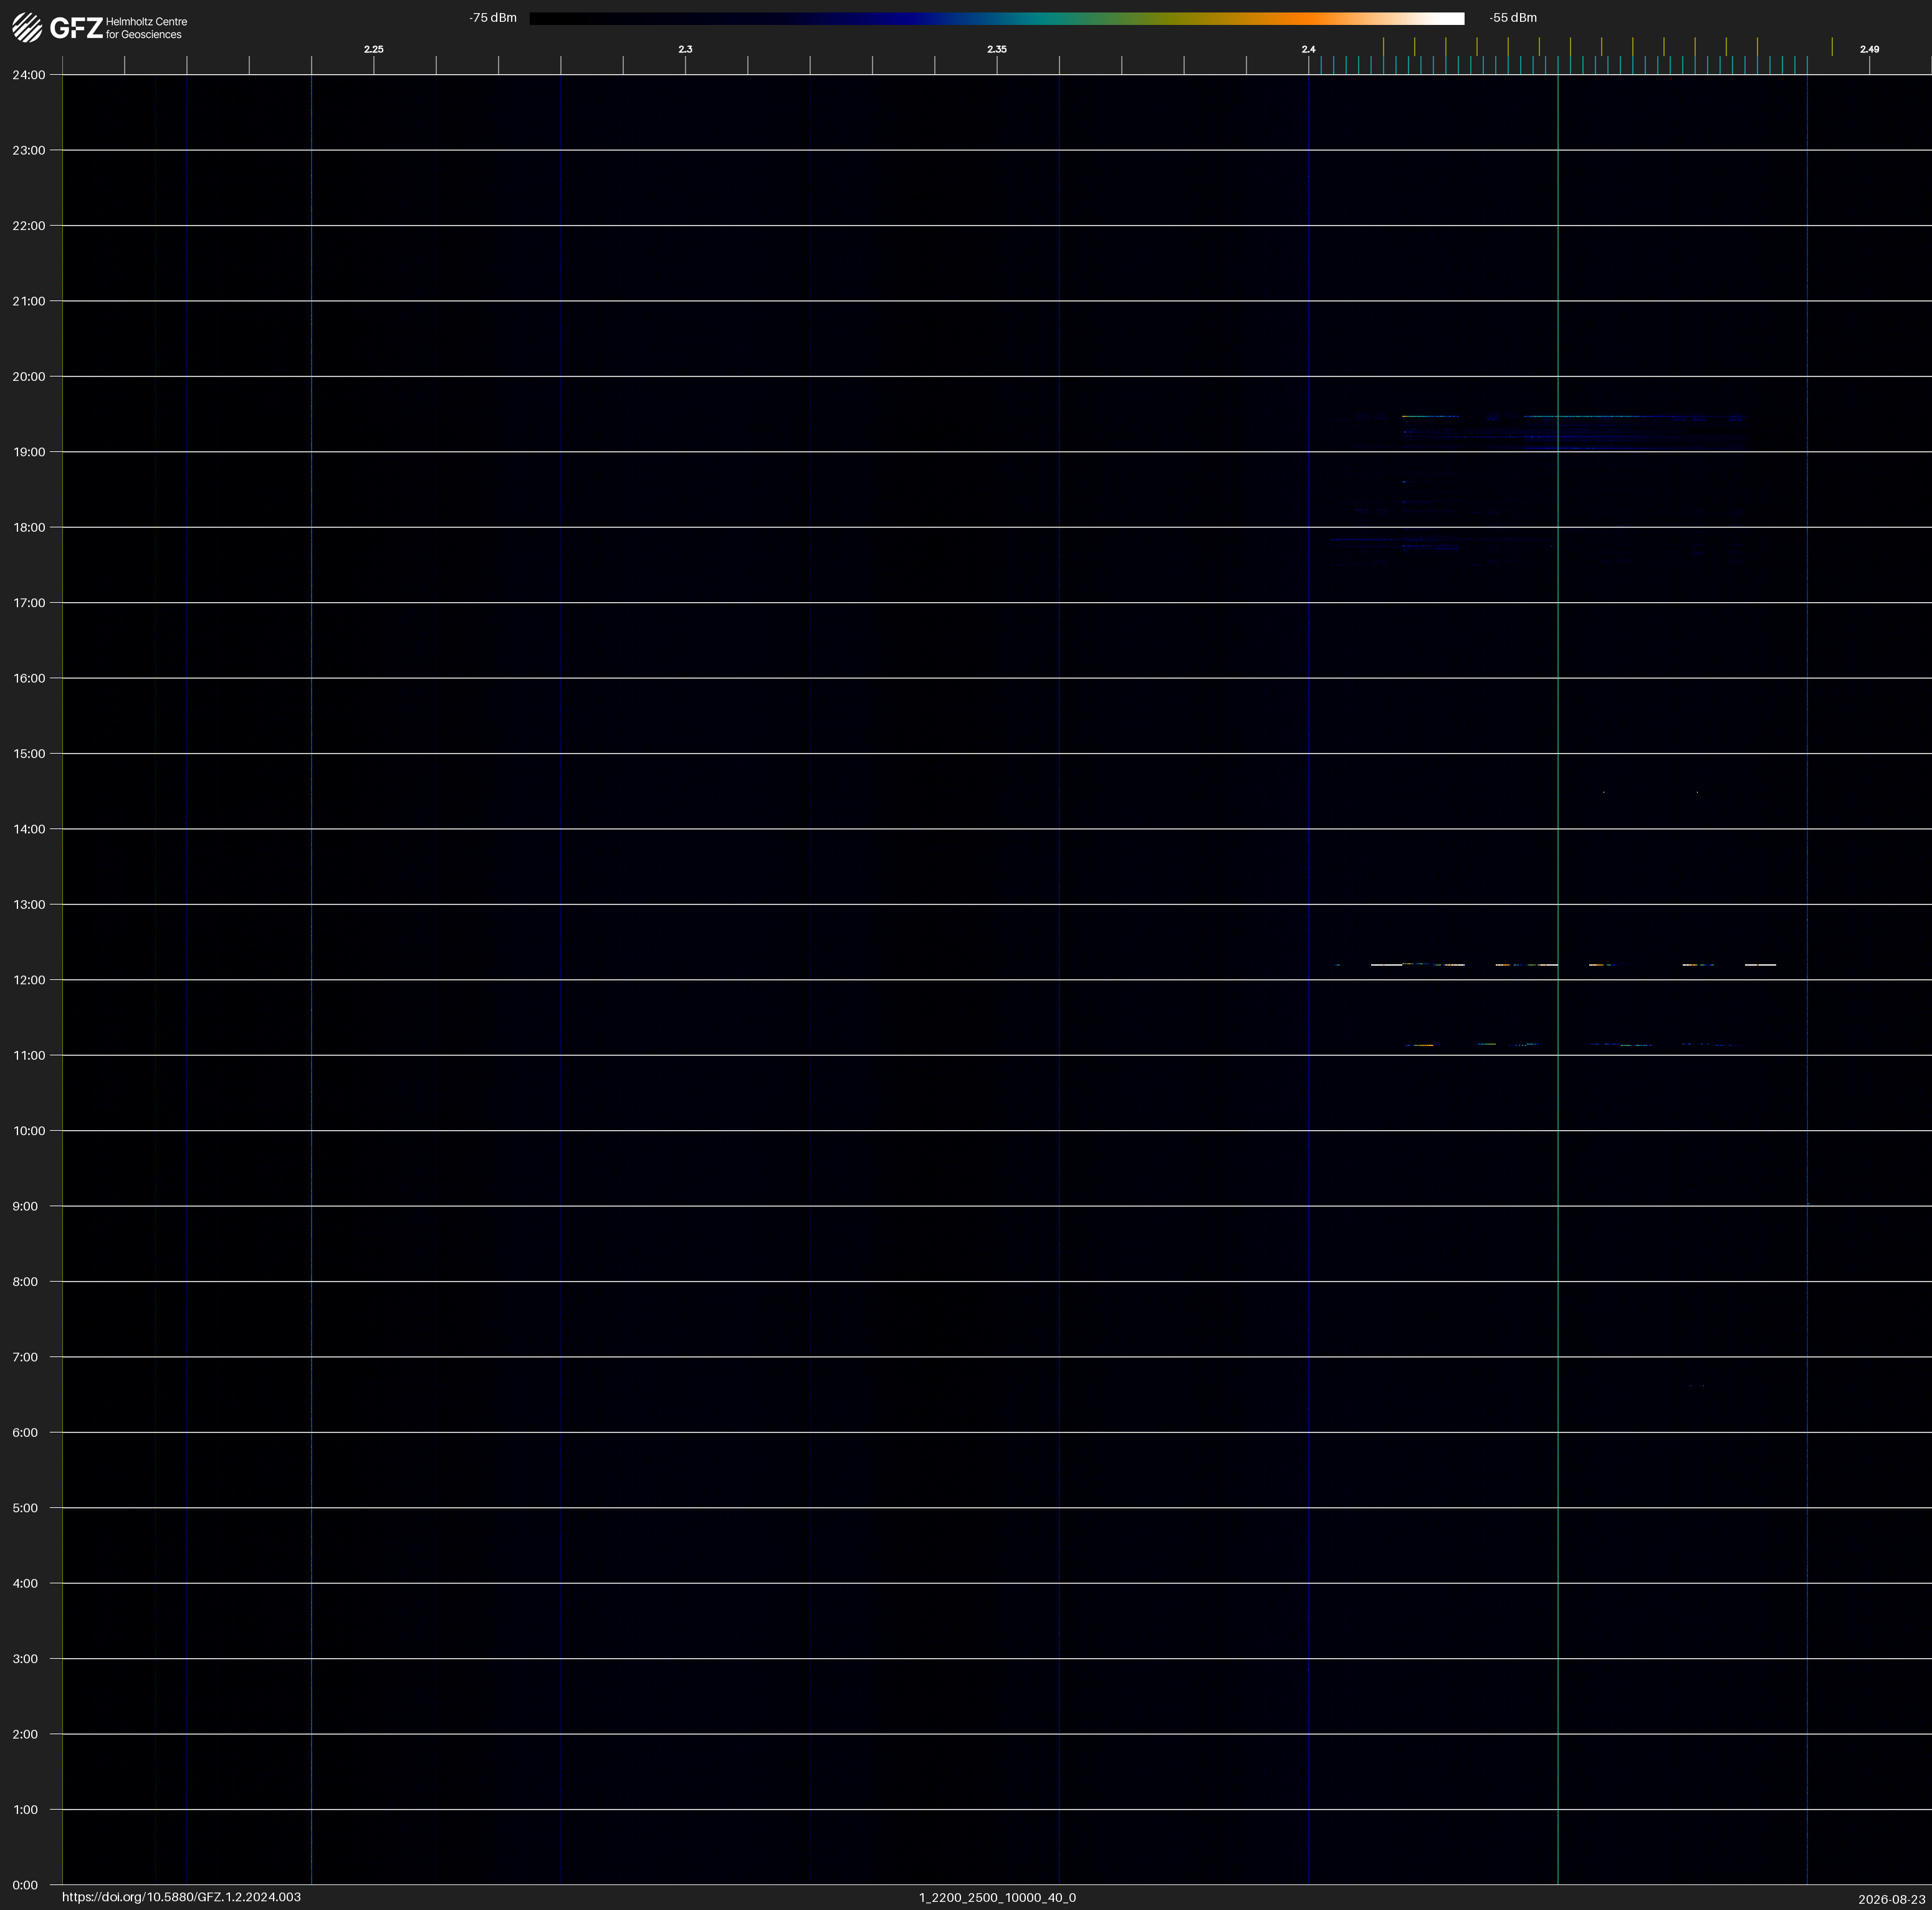Click the -55 dBm scale label
The height and width of the screenshot is (1910, 1932).
point(1513,18)
